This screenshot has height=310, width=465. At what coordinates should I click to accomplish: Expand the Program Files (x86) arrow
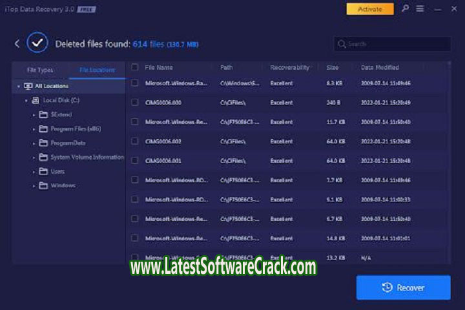pos(34,129)
